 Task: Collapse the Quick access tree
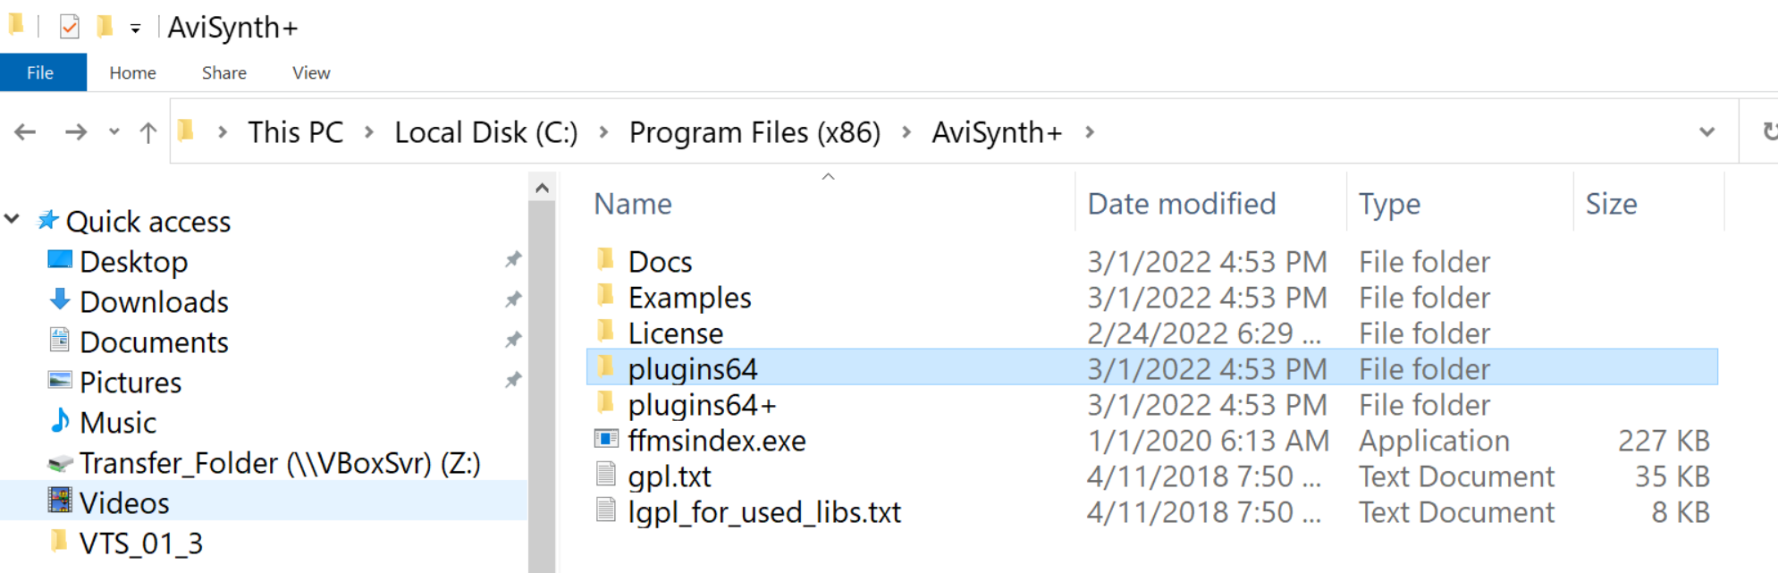[x=13, y=219]
